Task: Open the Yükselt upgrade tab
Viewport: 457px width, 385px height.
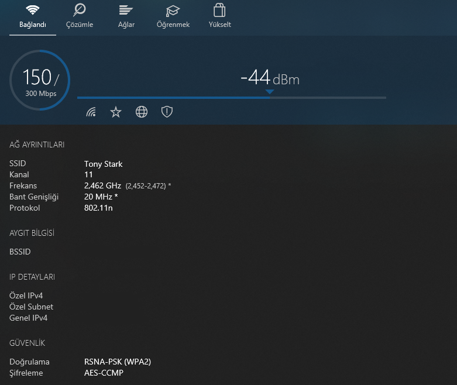Action: click(220, 16)
